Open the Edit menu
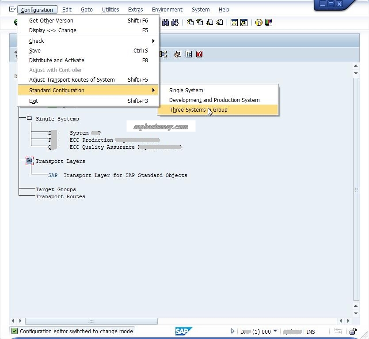Screen dimensions: 369x339 point(67,10)
